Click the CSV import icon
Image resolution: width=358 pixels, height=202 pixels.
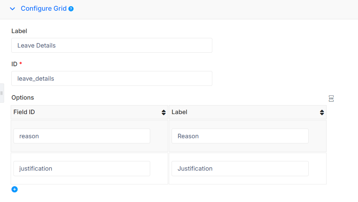point(331,99)
